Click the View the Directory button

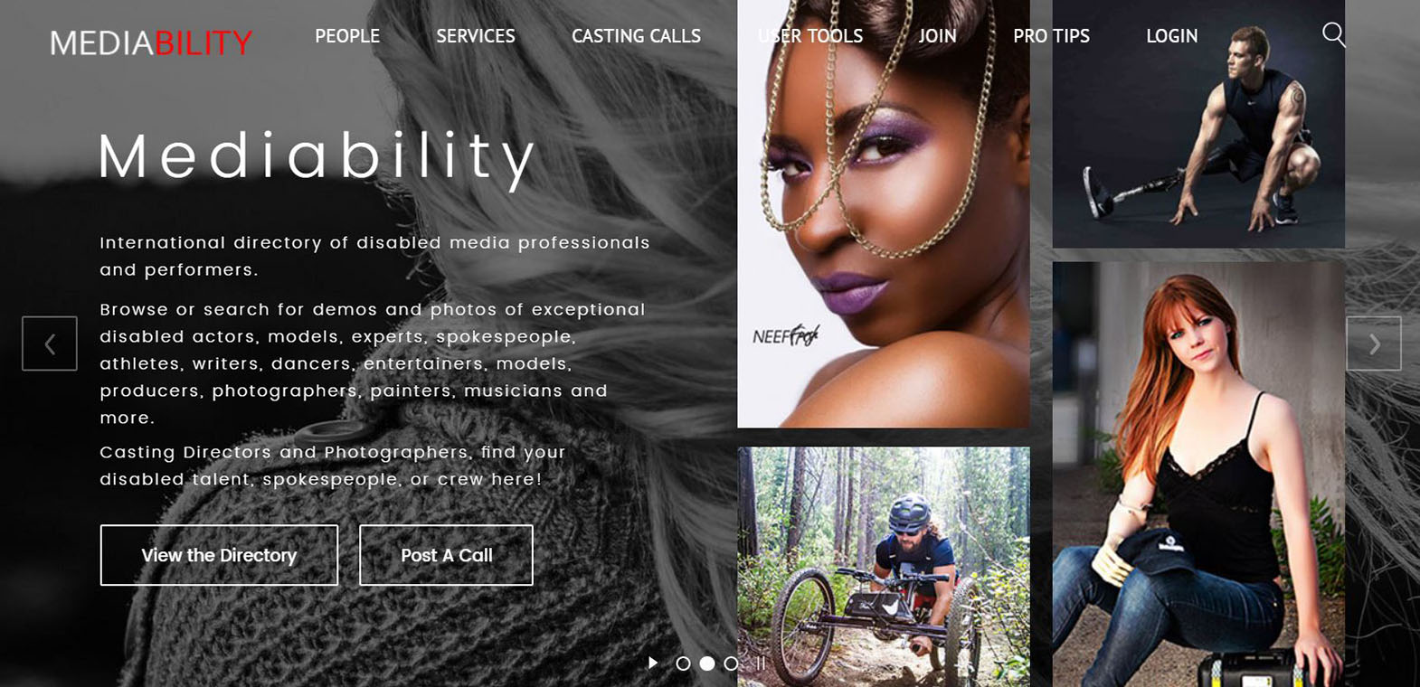pos(219,555)
